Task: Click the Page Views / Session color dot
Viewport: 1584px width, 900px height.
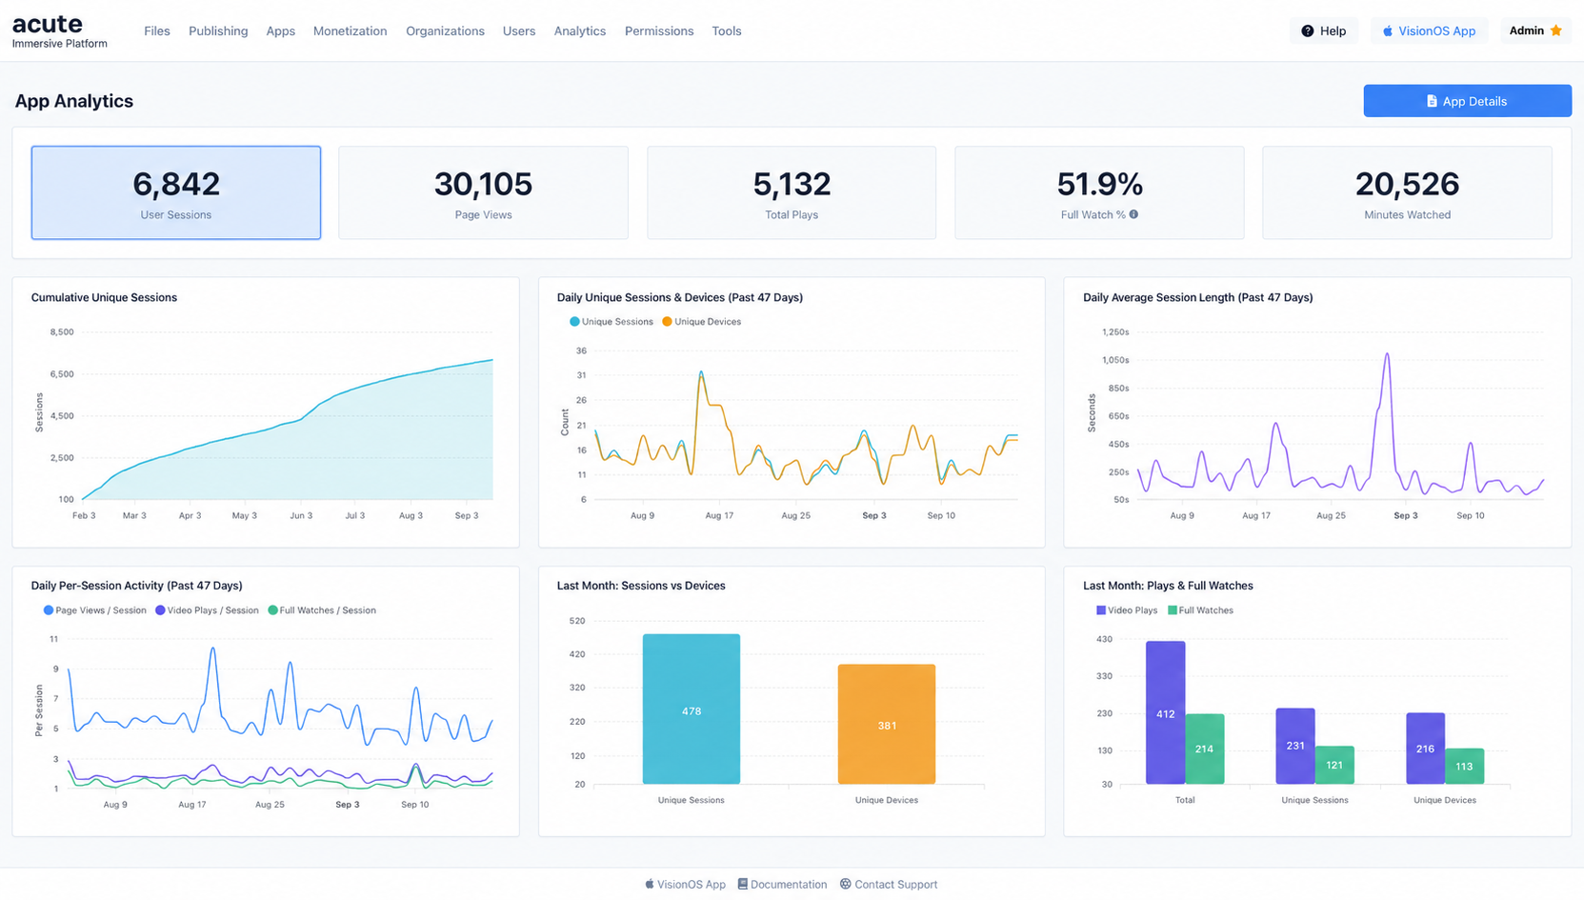Action: 49,610
